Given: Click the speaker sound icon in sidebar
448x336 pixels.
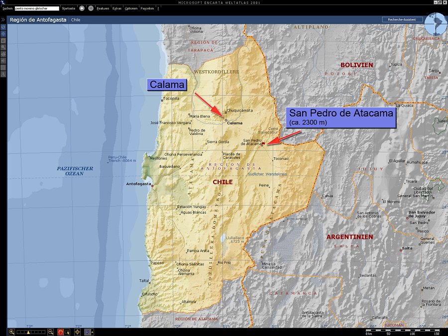Looking at the screenshot, I should (x=3, y=60).
